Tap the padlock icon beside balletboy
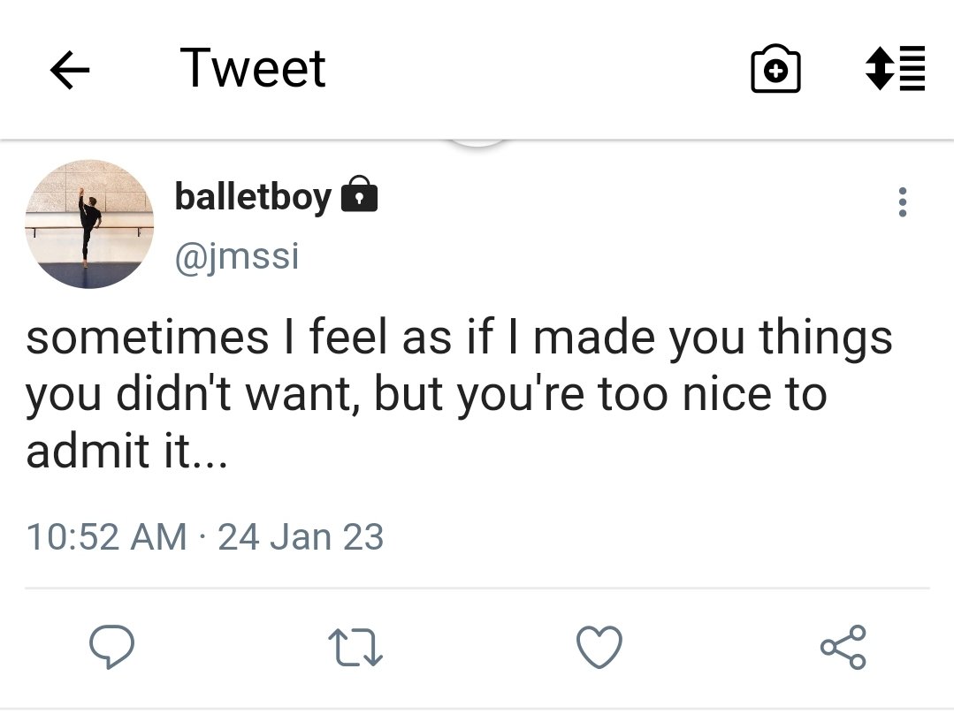 (x=359, y=194)
